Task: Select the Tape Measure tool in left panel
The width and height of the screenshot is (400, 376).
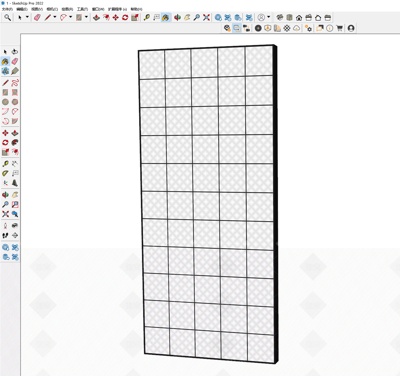Action: (x=5, y=164)
